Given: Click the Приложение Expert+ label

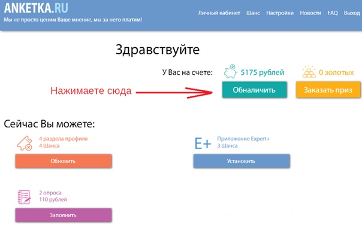Looking at the screenshot, I should point(243,139).
